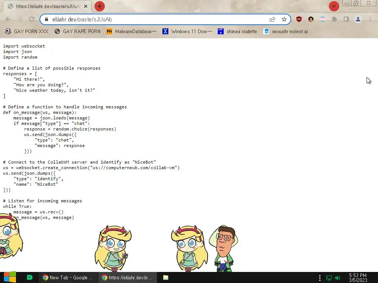Open the avatar face extension icon
This screenshot has width=378, height=283.
[x=311, y=19]
